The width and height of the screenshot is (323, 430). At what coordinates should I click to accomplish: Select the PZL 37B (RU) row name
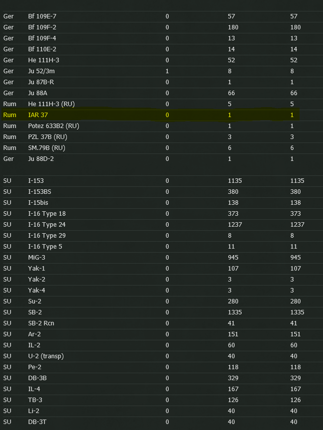point(47,137)
